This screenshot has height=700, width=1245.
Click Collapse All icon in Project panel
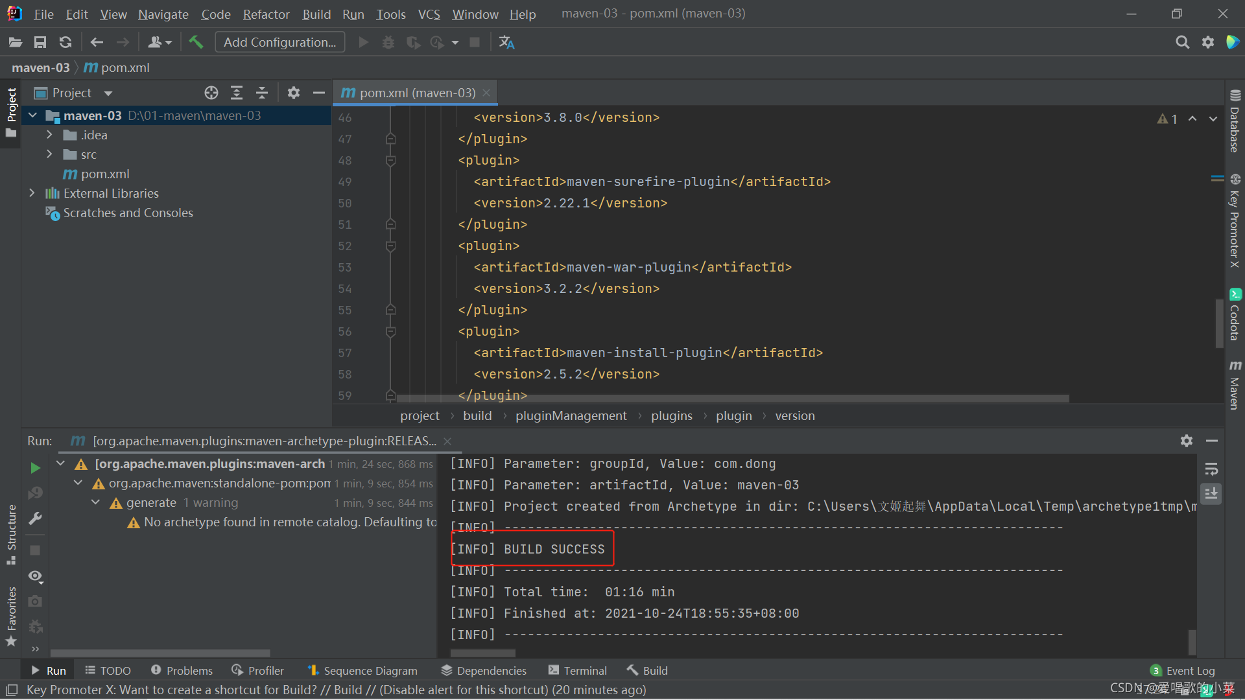tap(262, 93)
